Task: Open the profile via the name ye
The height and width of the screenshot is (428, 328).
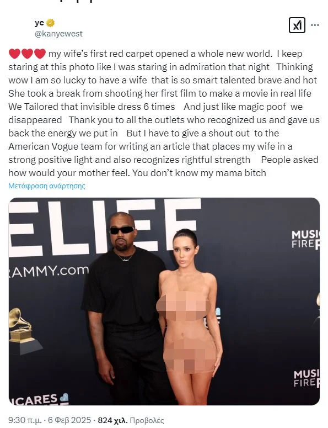Action: [x=39, y=23]
